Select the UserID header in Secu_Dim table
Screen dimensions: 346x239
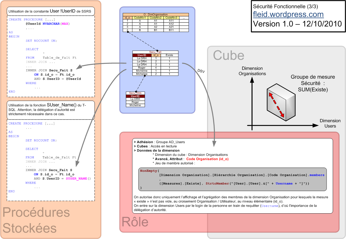tap(135, 96)
